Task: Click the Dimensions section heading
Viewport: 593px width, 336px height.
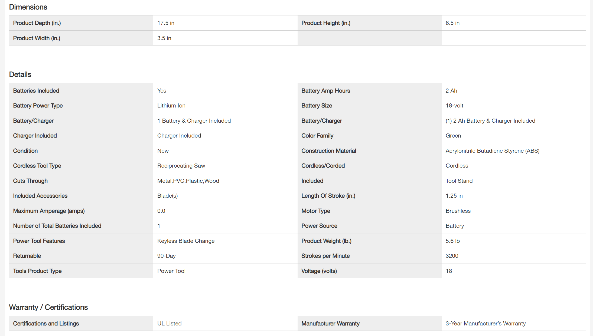Action: [28, 7]
